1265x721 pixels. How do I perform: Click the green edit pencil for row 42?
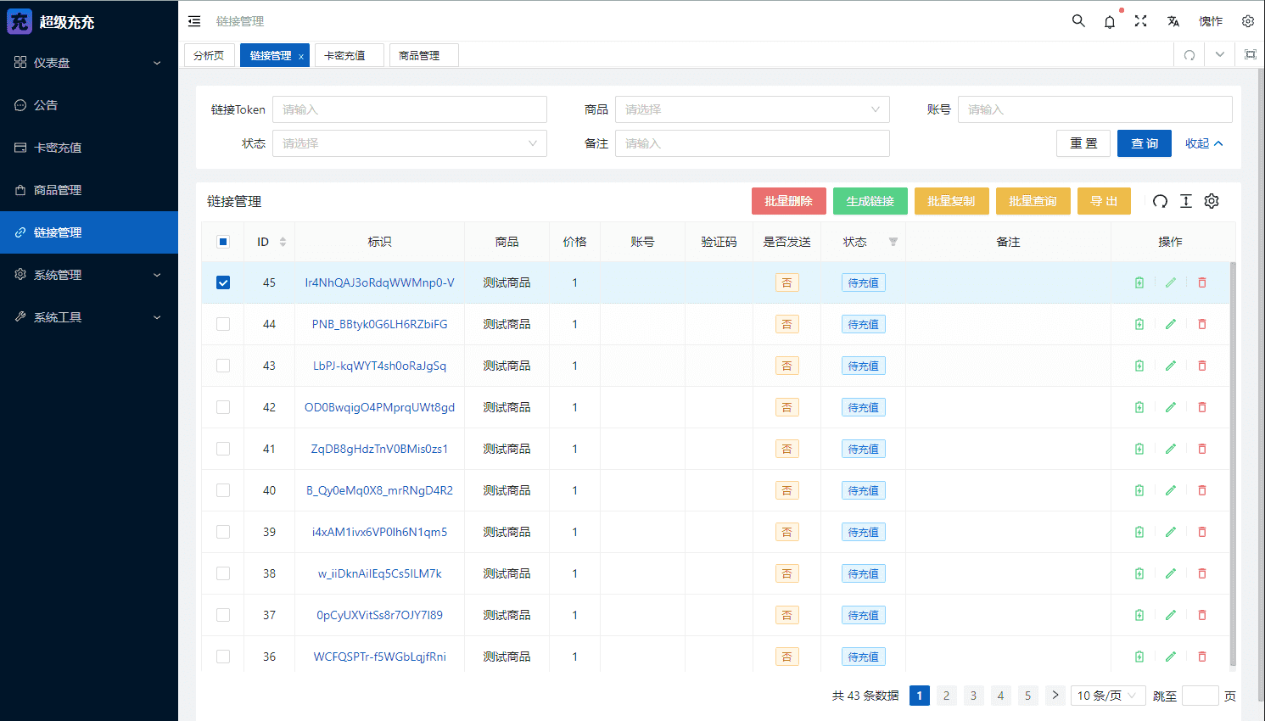(1170, 407)
